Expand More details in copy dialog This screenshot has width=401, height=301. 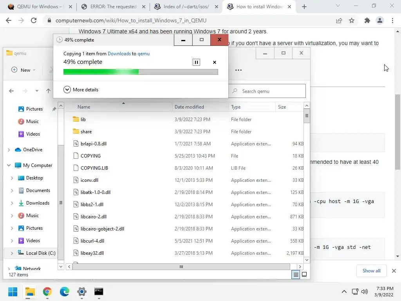(x=81, y=90)
